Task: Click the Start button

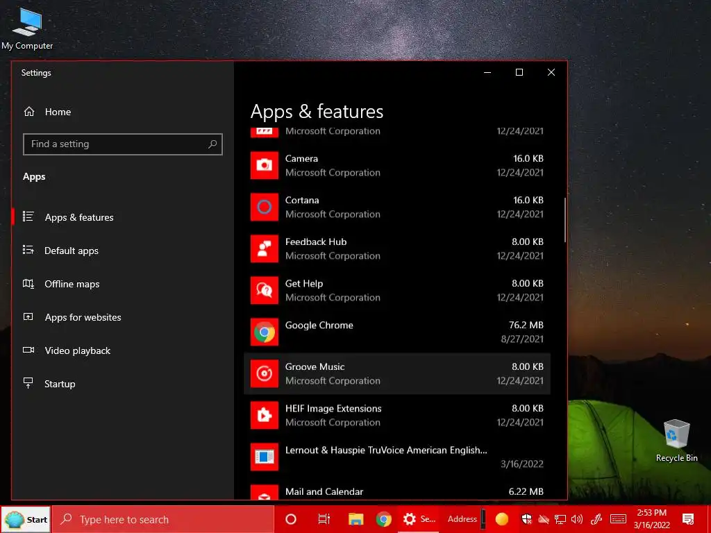Action: tap(26, 519)
